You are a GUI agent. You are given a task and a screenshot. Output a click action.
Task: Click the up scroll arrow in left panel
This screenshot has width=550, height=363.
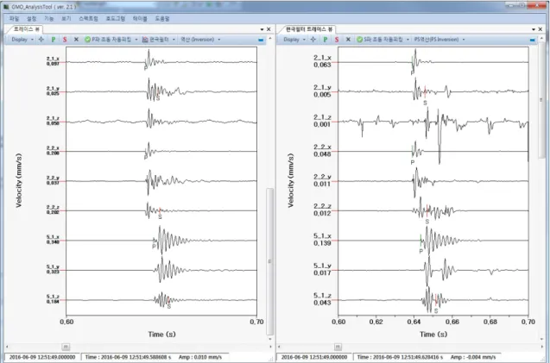coord(269,39)
